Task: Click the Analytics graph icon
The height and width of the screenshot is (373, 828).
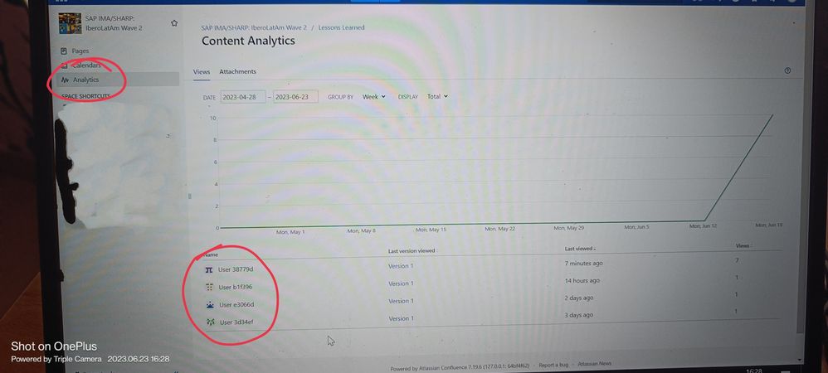Action: 65,80
